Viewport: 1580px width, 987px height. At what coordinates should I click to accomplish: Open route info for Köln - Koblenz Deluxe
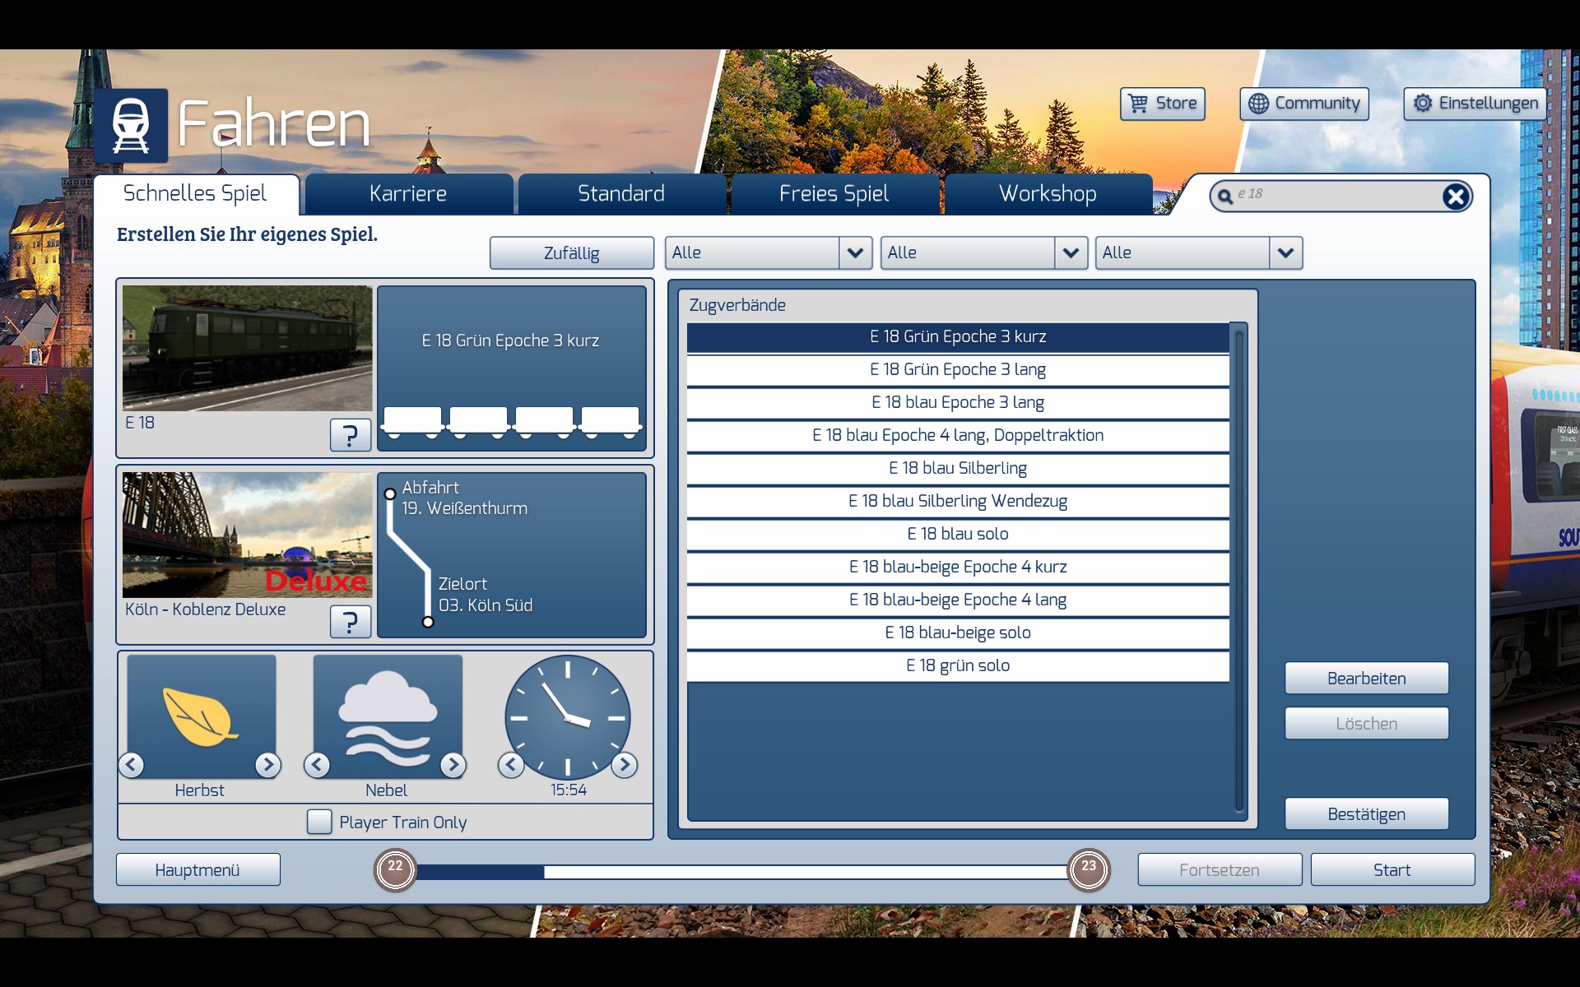coord(350,622)
